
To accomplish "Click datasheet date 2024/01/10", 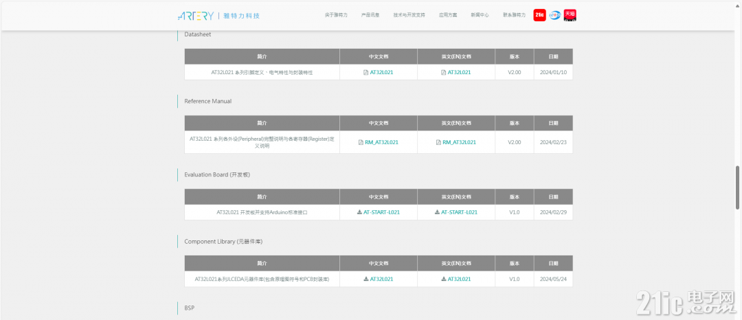I will click(553, 72).
